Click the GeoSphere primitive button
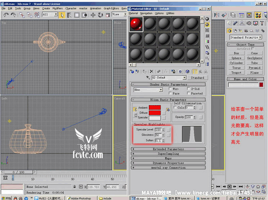 pyautogui.click(x=254, y=58)
